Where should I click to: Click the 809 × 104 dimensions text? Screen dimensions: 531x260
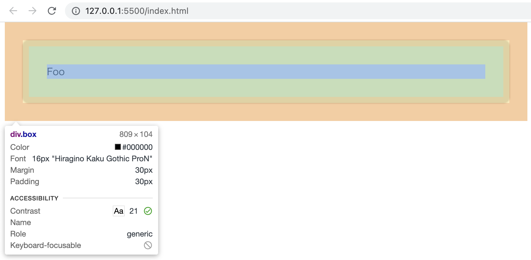tap(136, 134)
